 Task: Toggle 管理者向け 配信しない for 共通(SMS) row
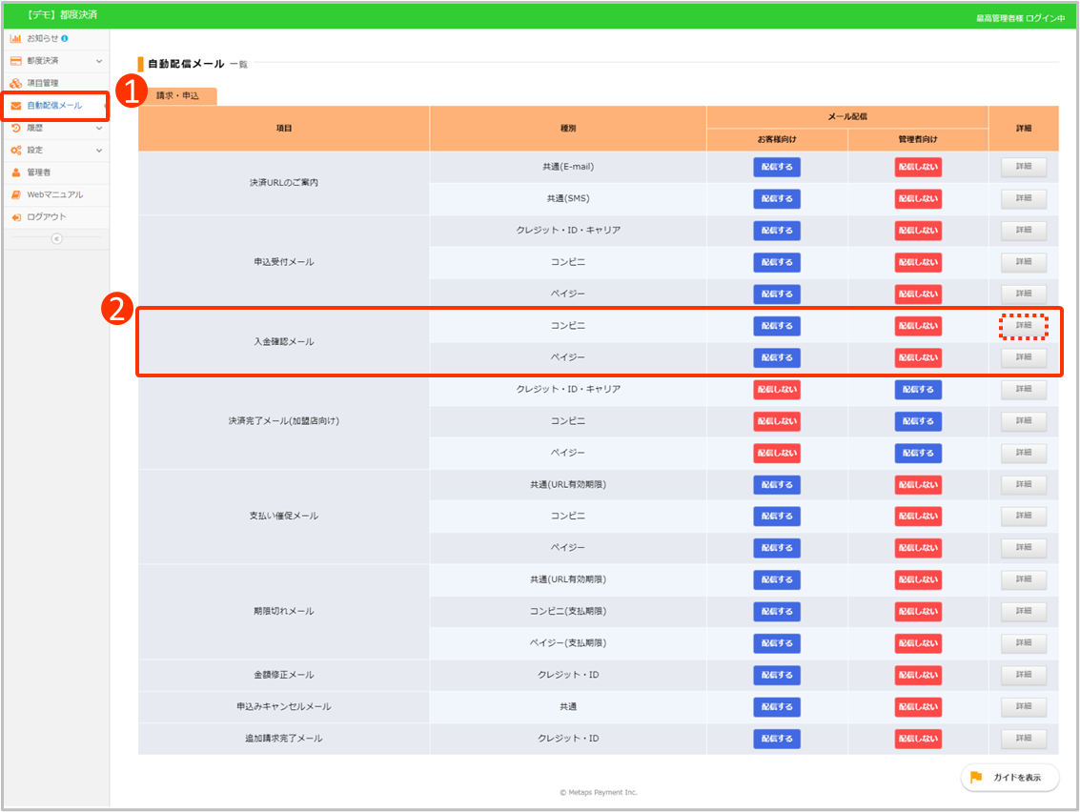click(918, 199)
